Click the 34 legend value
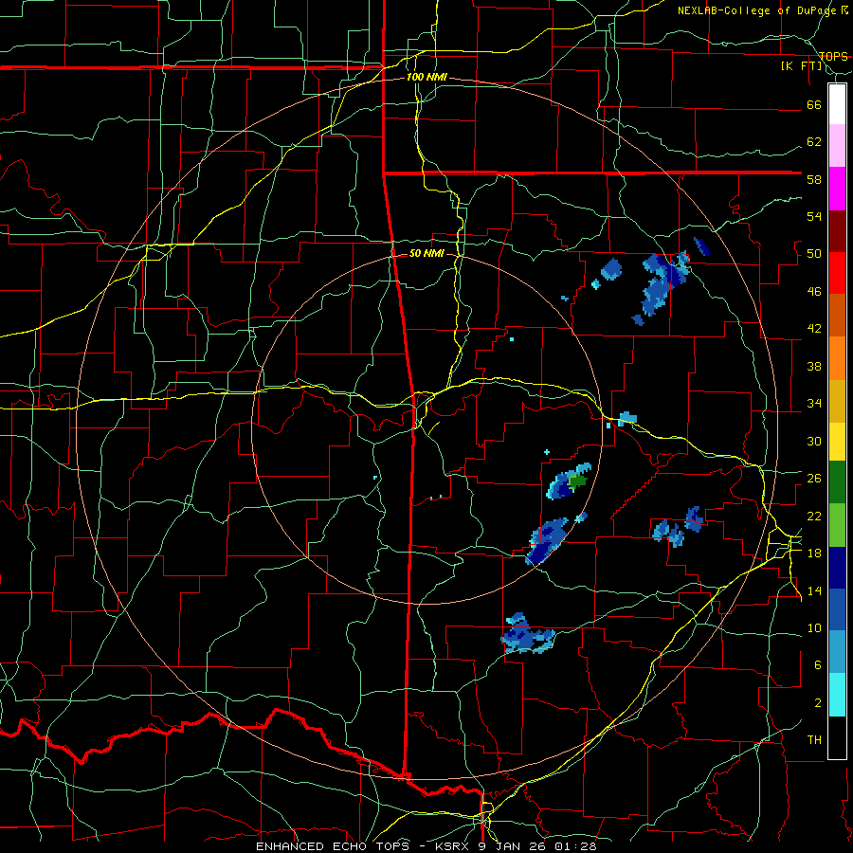853x853 pixels. click(814, 404)
